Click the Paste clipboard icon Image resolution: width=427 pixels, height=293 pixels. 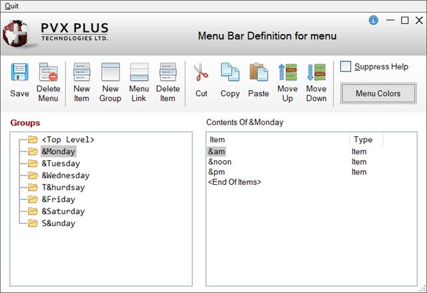click(258, 72)
